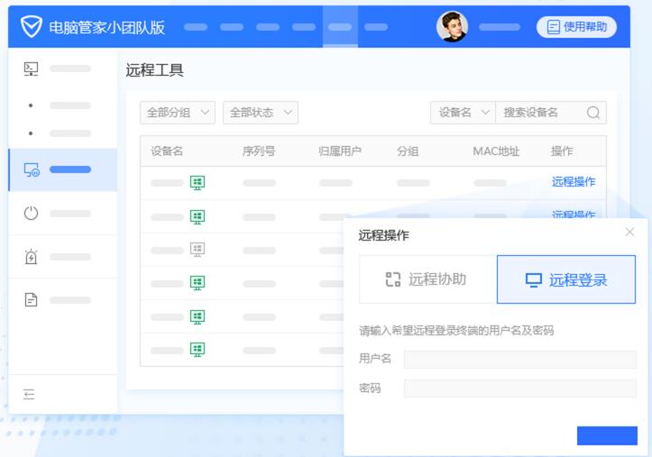
Task: Collapse the sidebar using bottom-left icon
Action: point(29,394)
